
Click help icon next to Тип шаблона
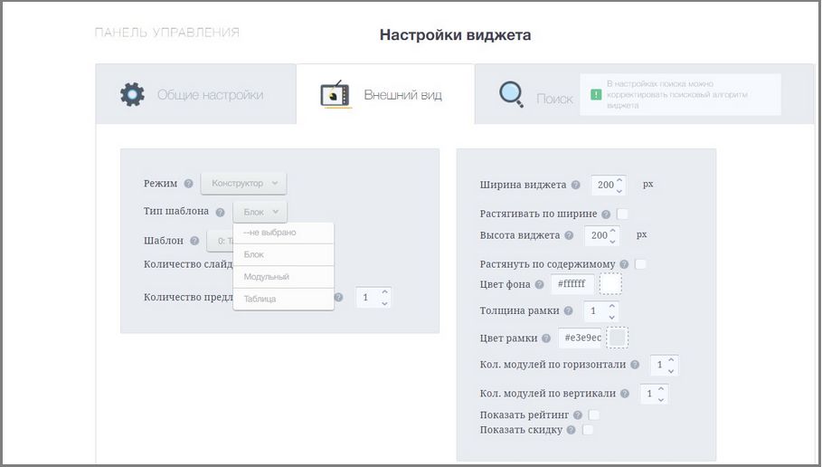click(x=220, y=213)
